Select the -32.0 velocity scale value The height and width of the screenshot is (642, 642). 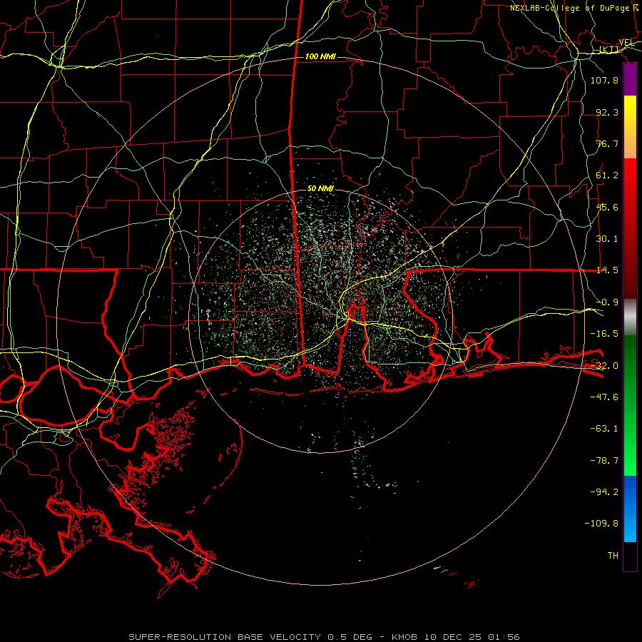tap(604, 366)
